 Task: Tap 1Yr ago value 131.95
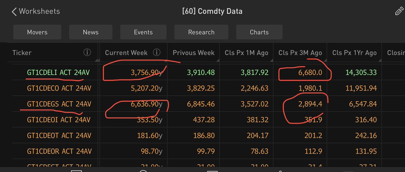366,152
